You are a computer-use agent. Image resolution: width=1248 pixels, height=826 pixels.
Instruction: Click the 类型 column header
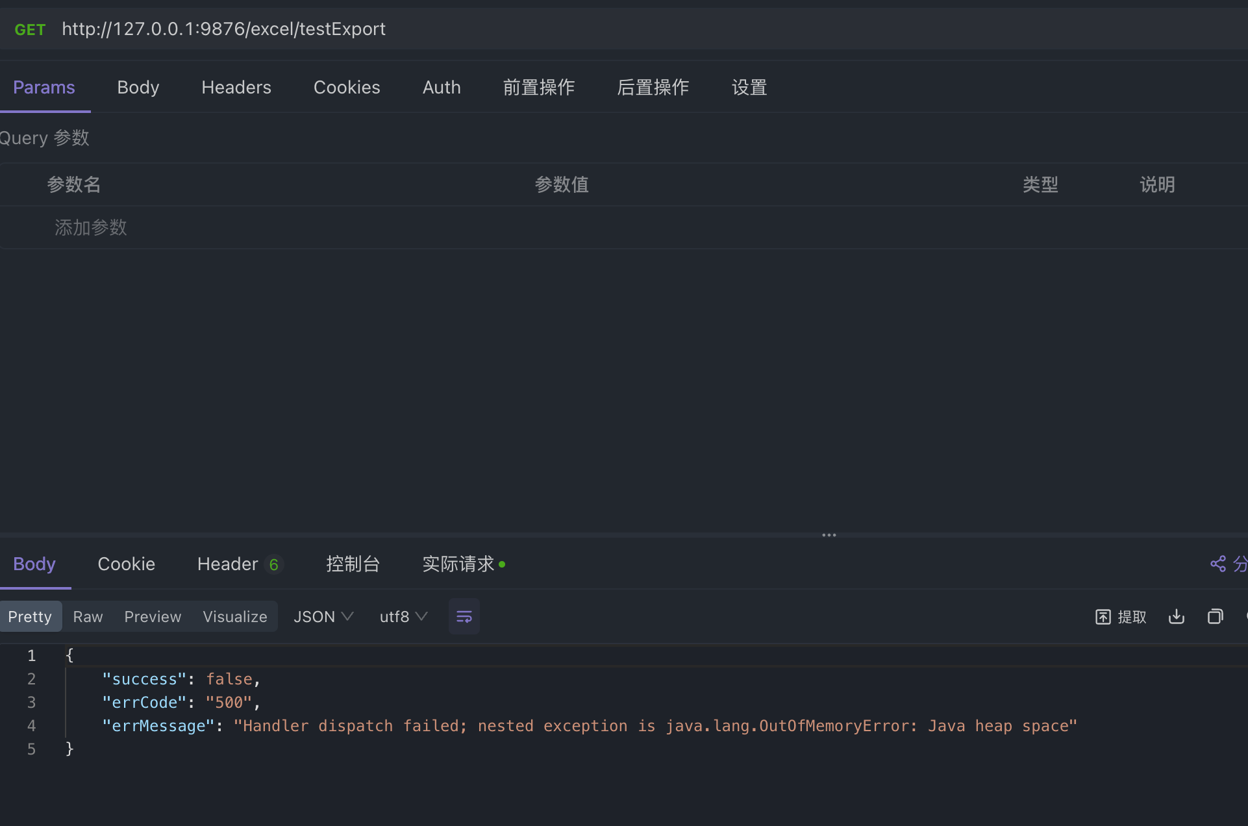click(x=1040, y=184)
